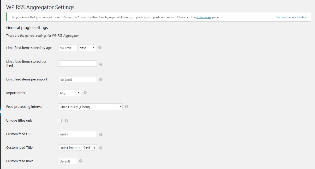The width and height of the screenshot is (315, 169).
Task: Focus the No limit age input field
Action: coord(68,48)
